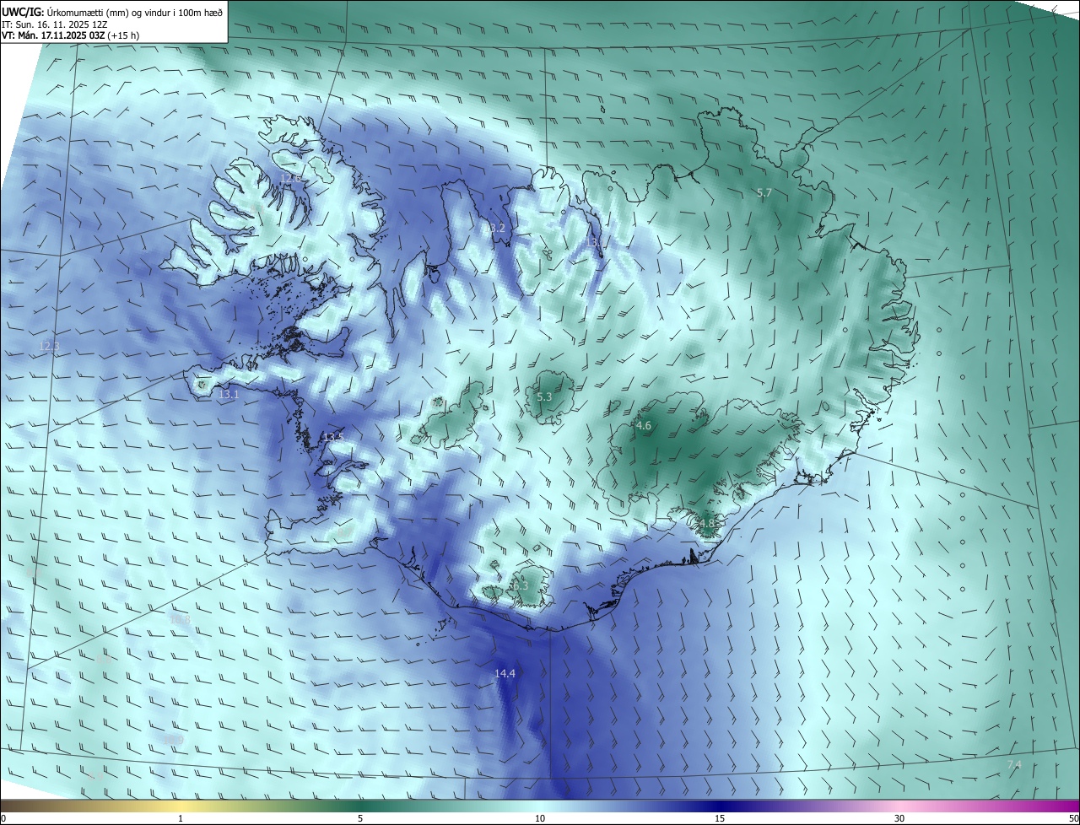Click the VT: Mán. 17.11.2025 03Z line
This screenshot has width=1080, height=825.
pos(70,35)
